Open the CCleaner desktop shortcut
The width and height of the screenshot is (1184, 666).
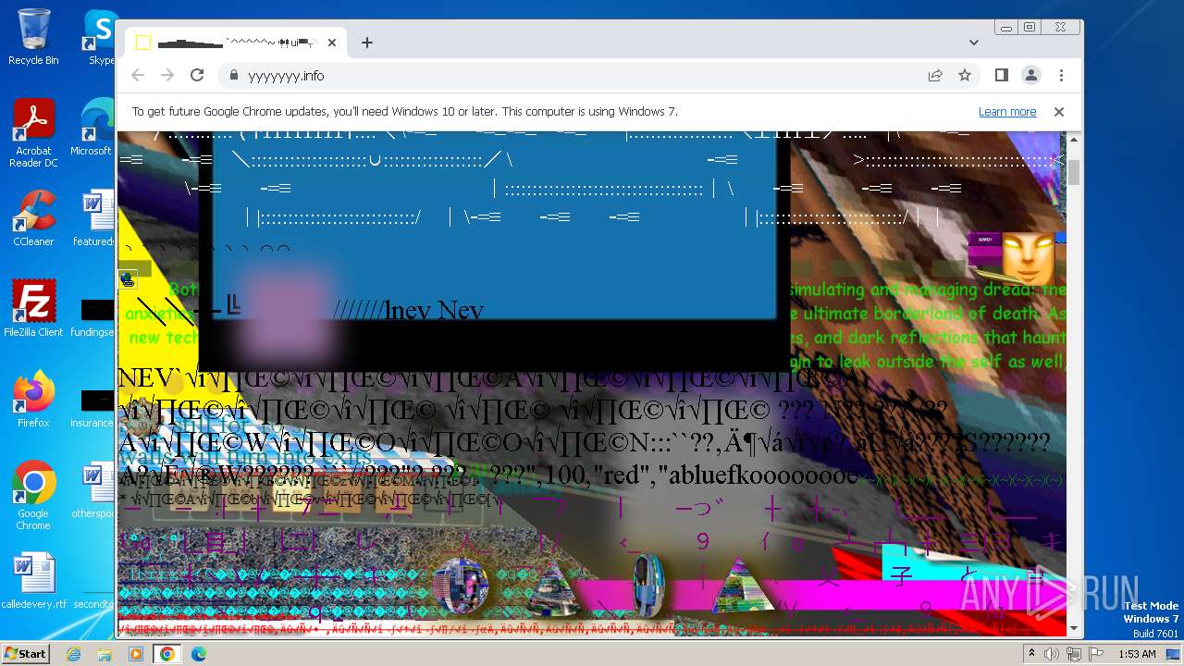[x=33, y=218]
